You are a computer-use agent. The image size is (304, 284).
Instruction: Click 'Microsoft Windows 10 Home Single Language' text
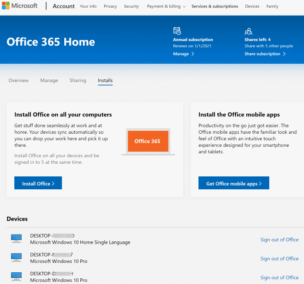(x=80, y=242)
